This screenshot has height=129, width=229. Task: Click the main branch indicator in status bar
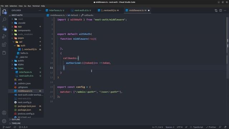[x=7, y=127]
